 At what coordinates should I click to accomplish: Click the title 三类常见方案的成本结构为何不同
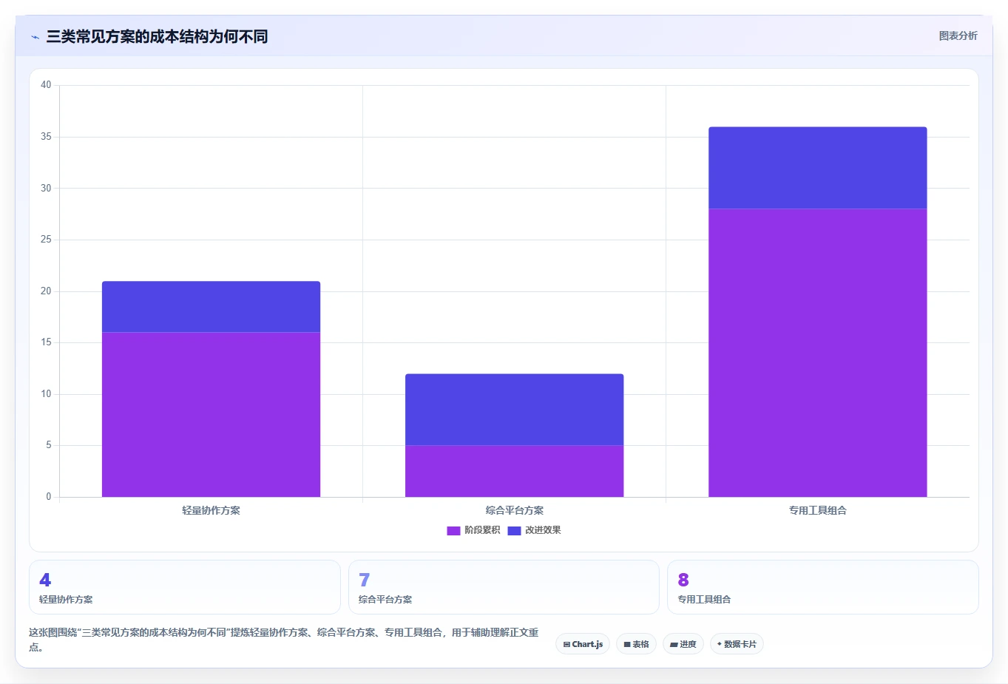click(157, 36)
